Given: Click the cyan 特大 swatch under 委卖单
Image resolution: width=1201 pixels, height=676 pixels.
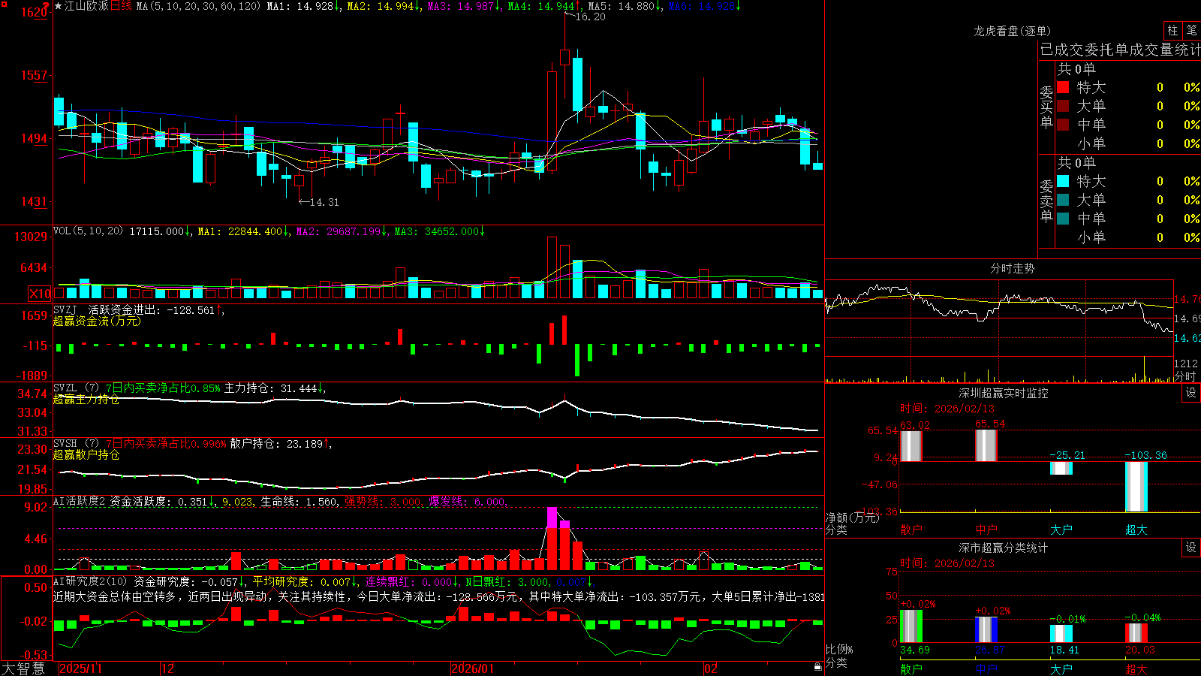Looking at the screenshot, I should [1063, 181].
